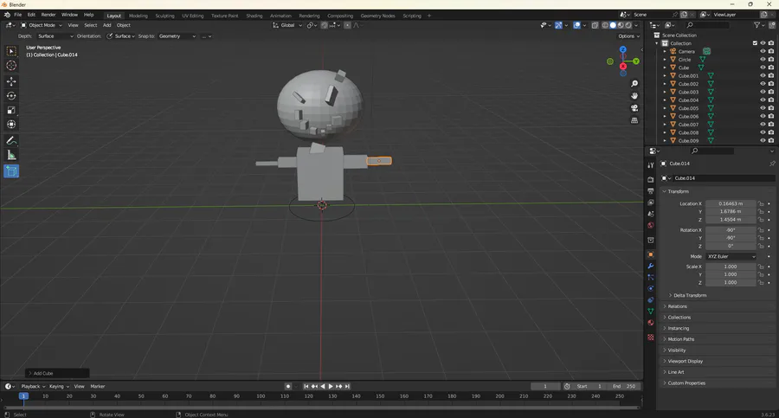Screen dimensions: 779x418
Task: Open the timeline Keying popover
Action: [x=58, y=386]
